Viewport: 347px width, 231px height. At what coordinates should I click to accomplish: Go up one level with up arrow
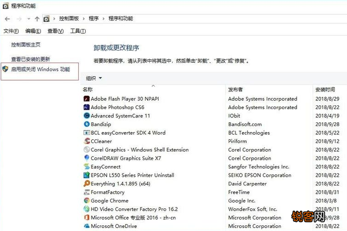click(37, 19)
